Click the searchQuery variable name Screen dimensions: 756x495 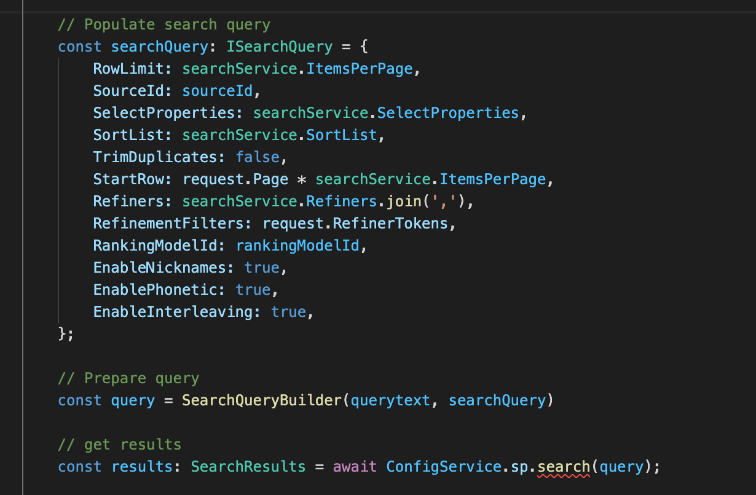(159, 46)
